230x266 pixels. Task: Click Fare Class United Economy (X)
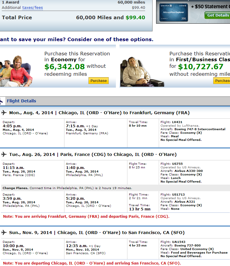(x=187, y=249)
